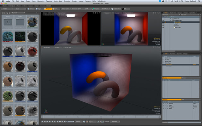Open Vertex Map menu
202x126 pixels.
pos(58,1)
